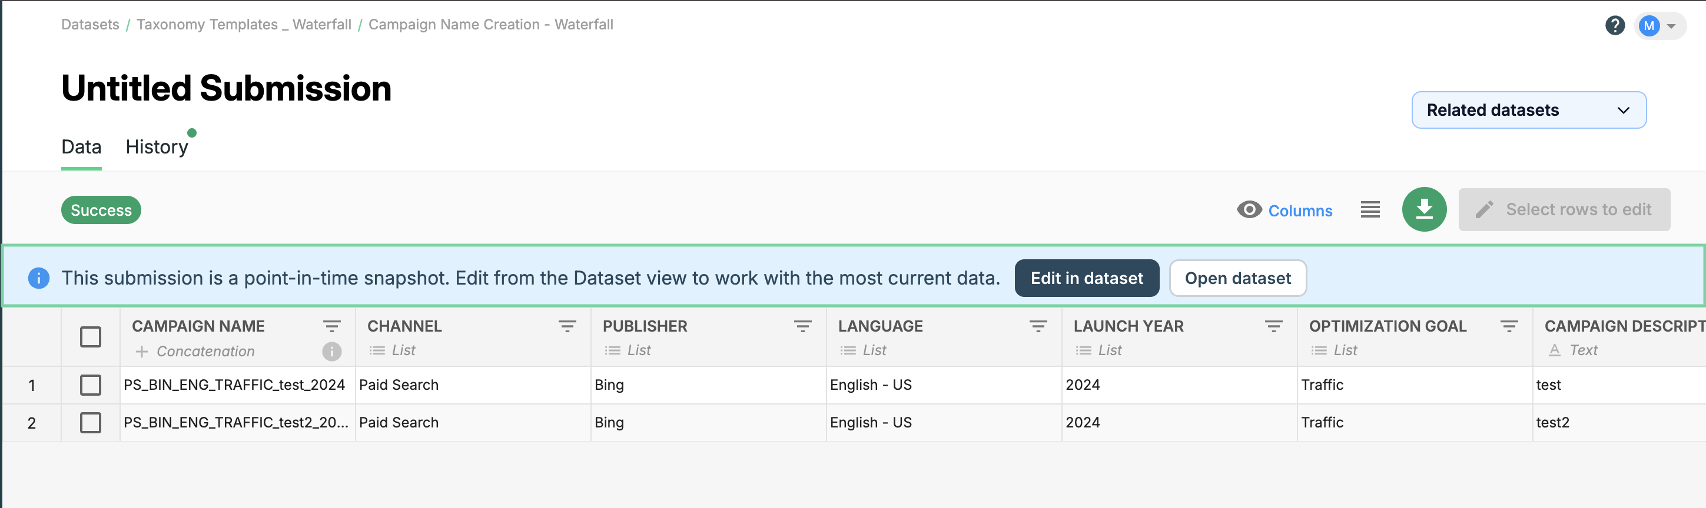Click Paid Search cell in row 1

point(473,385)
